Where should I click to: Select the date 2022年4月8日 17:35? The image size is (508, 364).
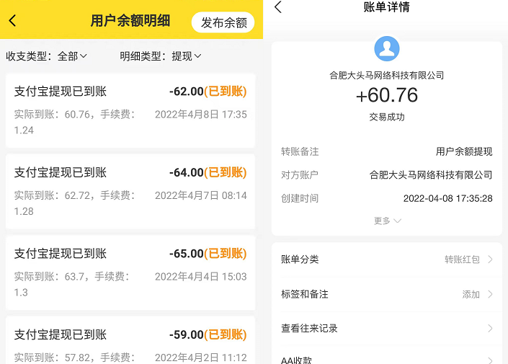click(201, 115)
